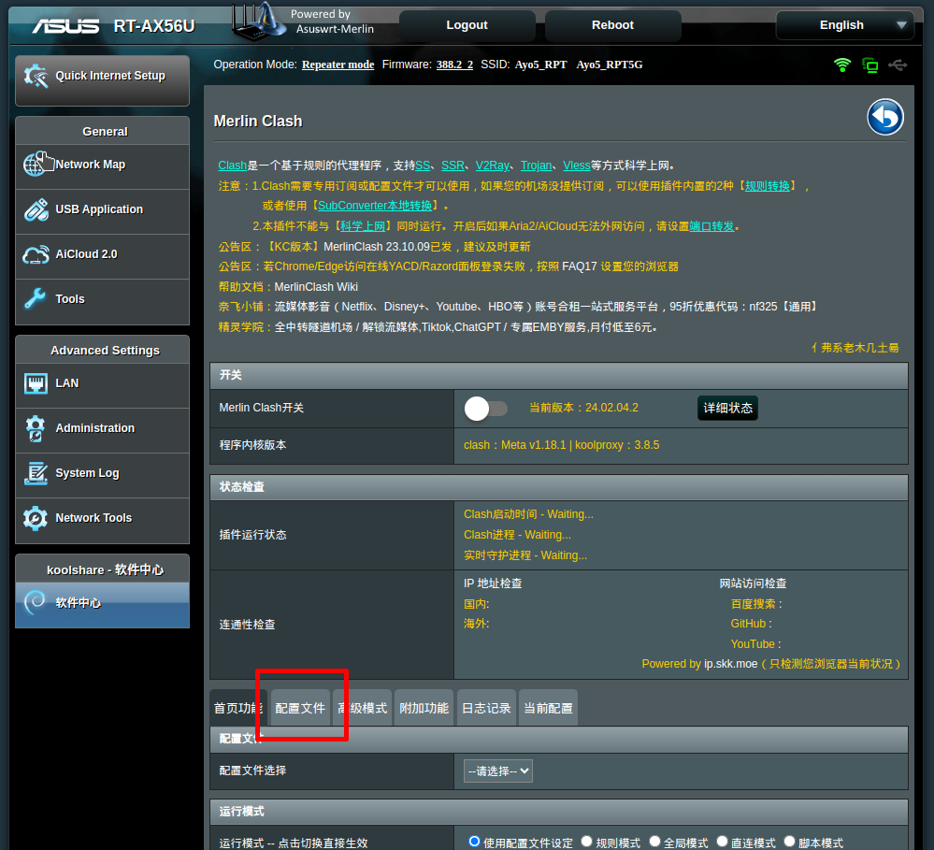Click the USB status icon in header
Image resolution: width=934 pixels, height=850 pixels.
tap(898, 65)
